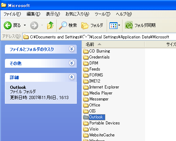
Task: Select the DRM folder icon
Action: (x=86, y=63)
